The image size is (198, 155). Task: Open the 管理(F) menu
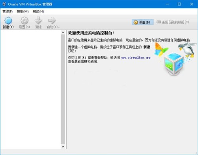pyautogui.click(x=8, y=11)
